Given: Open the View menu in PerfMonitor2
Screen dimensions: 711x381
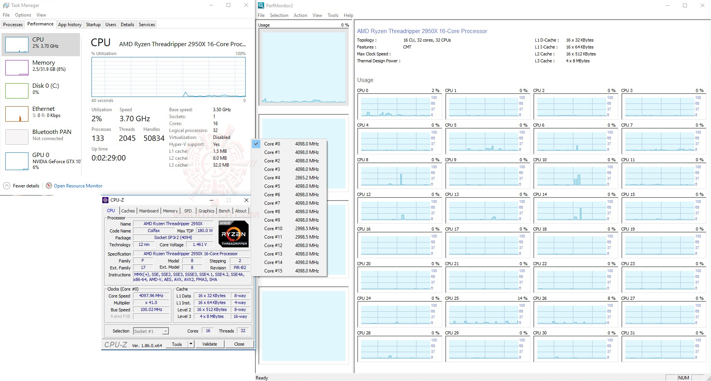Looking at the screenshot, I should click(317, 15).
